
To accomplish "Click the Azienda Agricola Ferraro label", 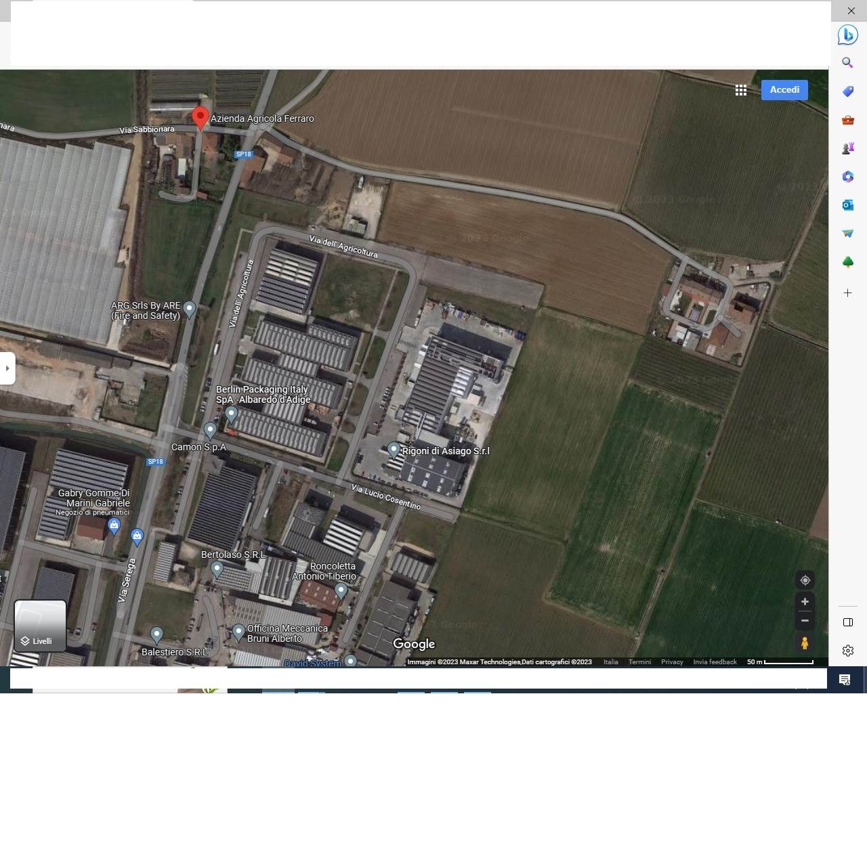I will tap(262, 118).
